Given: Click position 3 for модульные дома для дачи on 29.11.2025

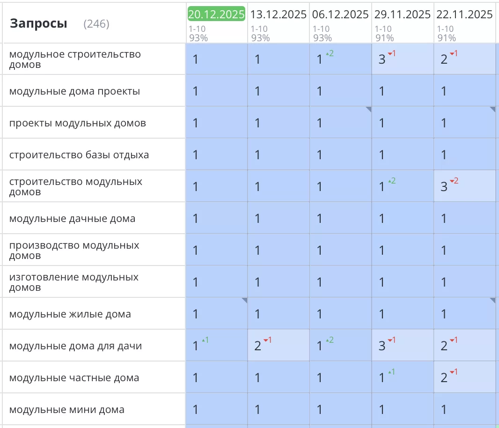Looking at the screenshot, I should pos(382,347).
